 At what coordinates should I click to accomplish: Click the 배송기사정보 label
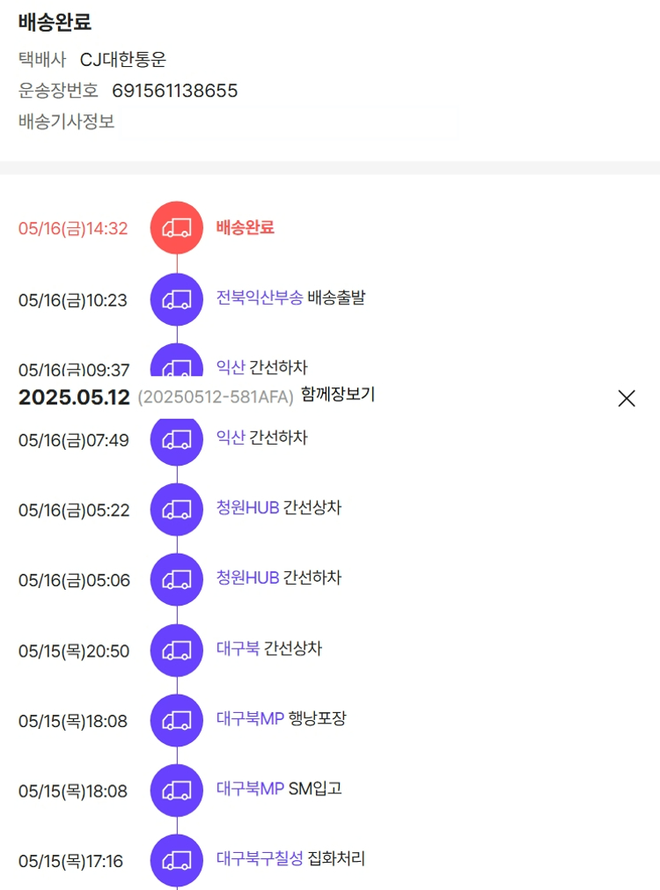(x=67, y=121)
